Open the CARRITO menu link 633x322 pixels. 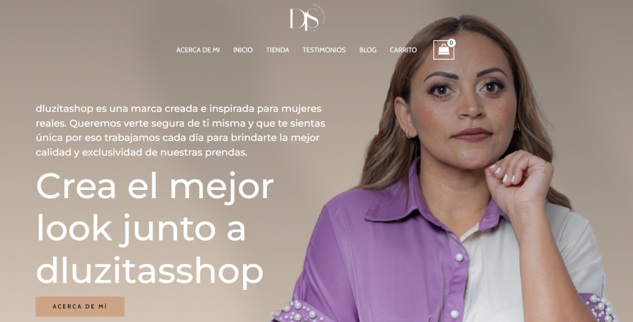click(x=403, y=50)
